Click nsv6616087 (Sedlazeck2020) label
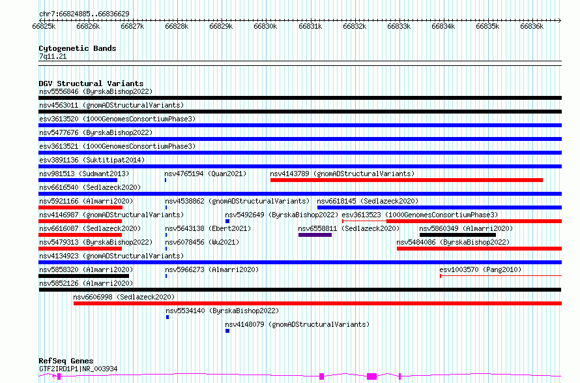 pyautogui.click(x=90, y=228)
